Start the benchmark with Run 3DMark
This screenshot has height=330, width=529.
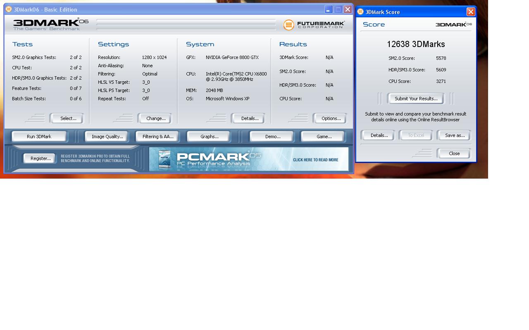coord(39,137)
